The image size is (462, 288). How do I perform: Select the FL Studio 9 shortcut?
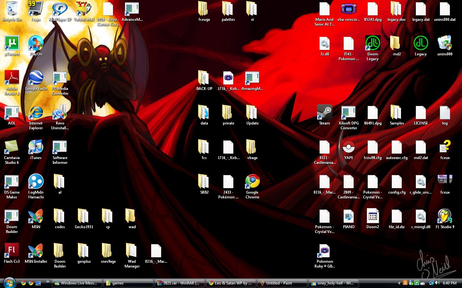[x=445, y=219]
